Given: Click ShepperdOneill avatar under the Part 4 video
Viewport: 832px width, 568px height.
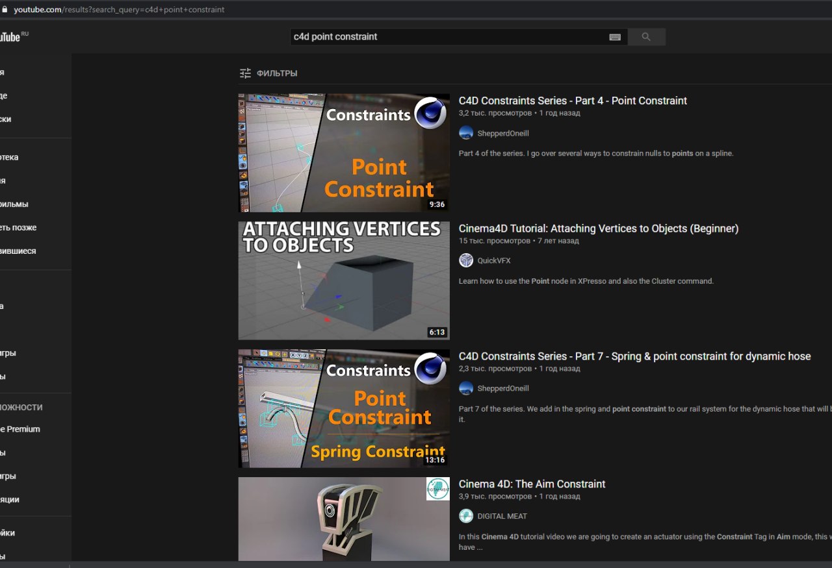Looking at the screenshot, I should [x=466, y=133].
